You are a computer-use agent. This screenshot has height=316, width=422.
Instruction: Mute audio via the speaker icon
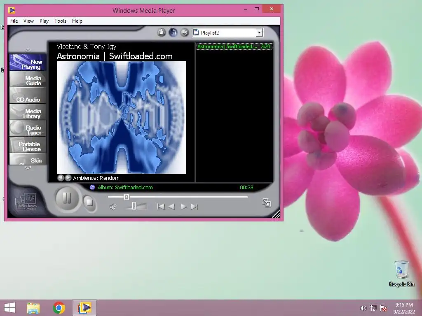[113, 207]
